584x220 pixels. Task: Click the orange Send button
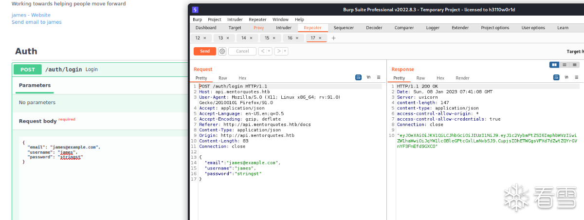205,51
